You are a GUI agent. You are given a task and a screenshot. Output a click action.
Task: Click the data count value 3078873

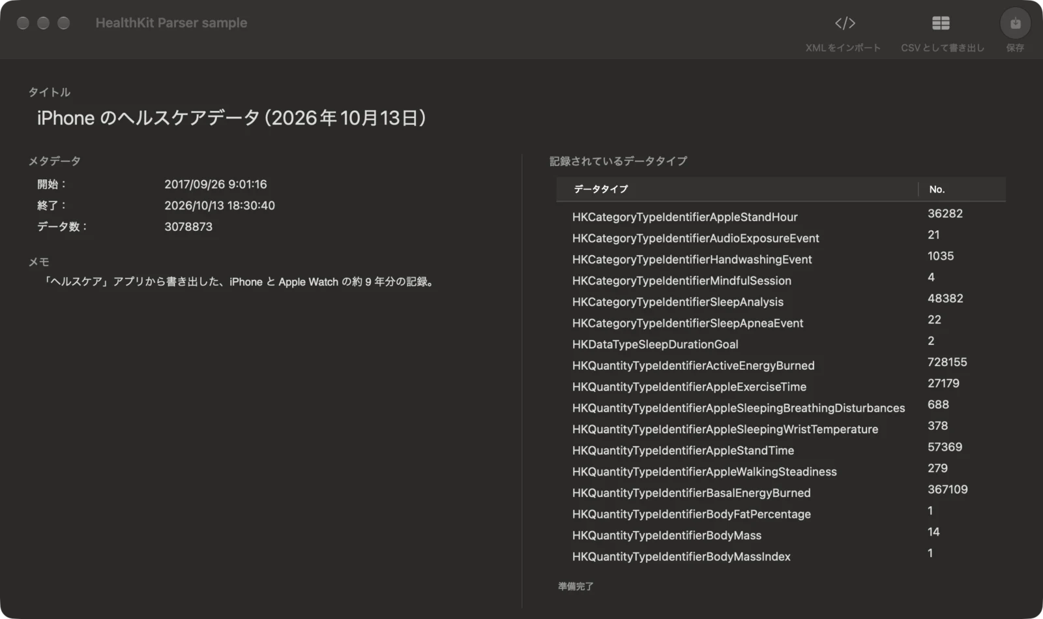point(188,226)
